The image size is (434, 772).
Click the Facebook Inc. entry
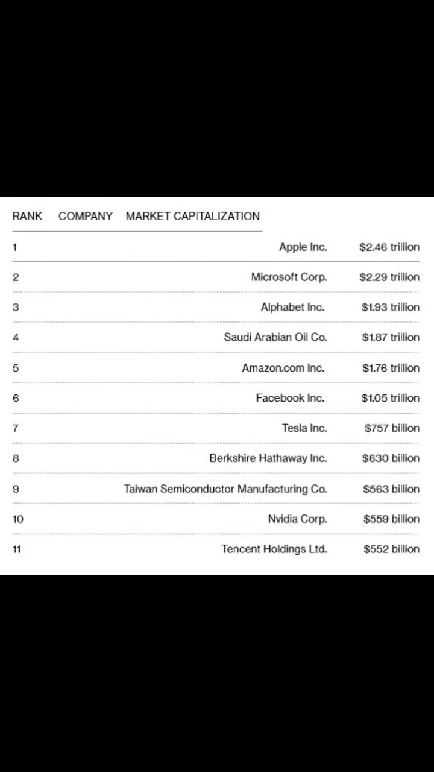(x=290, y=398)
